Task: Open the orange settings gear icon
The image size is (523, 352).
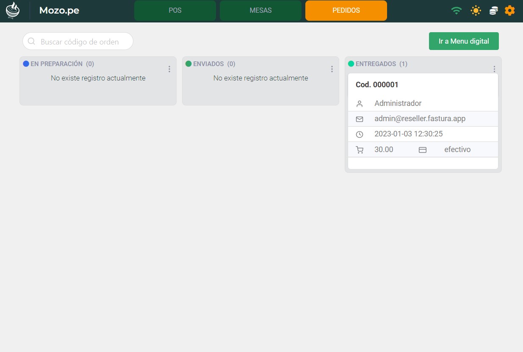Action: click(510, 11)
